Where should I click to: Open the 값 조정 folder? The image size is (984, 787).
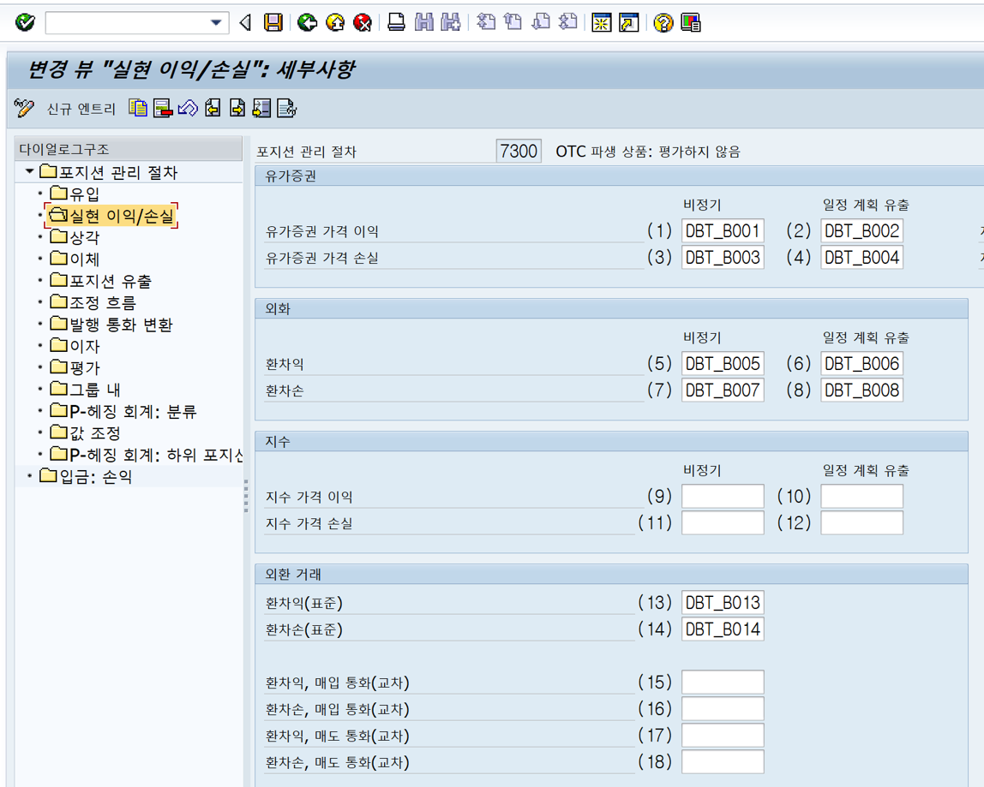click(86, 432)
